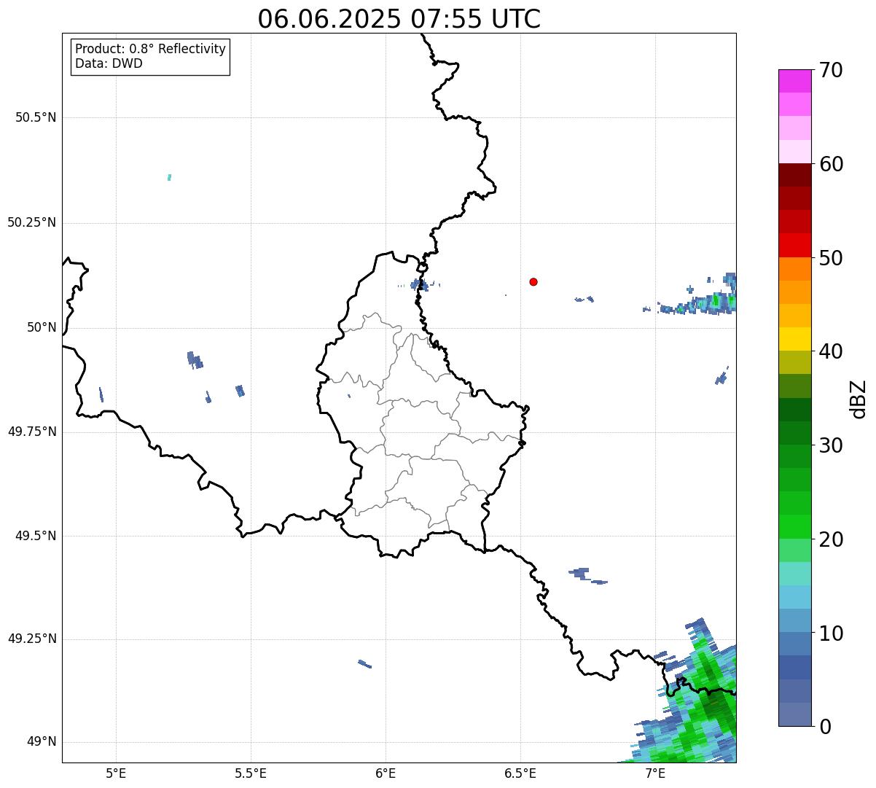Viewport: 876px width, 788px height.
Task: Pick the bright green swatch just above 20 dBZ
Action: [794, 527]
